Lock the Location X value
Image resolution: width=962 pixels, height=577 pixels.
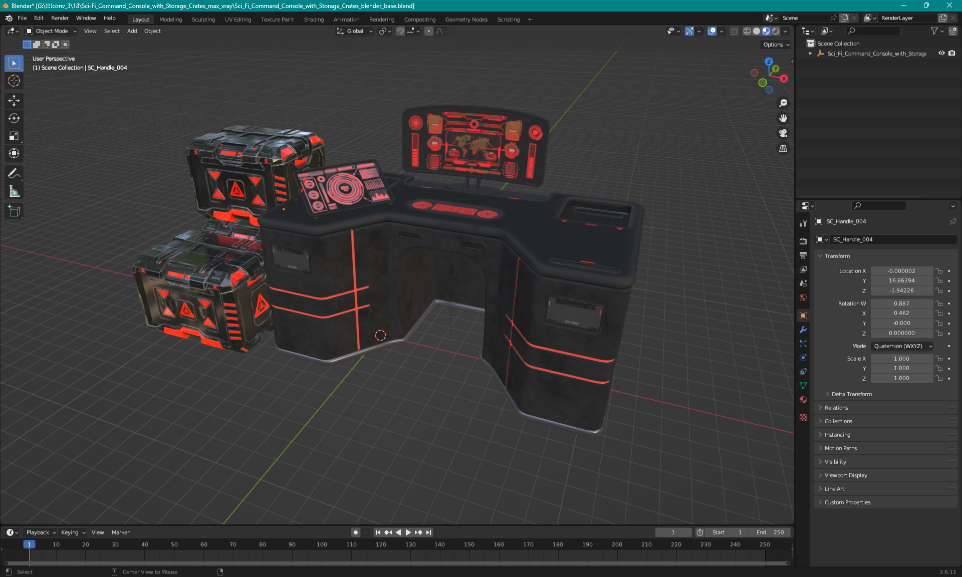[939, 271]
